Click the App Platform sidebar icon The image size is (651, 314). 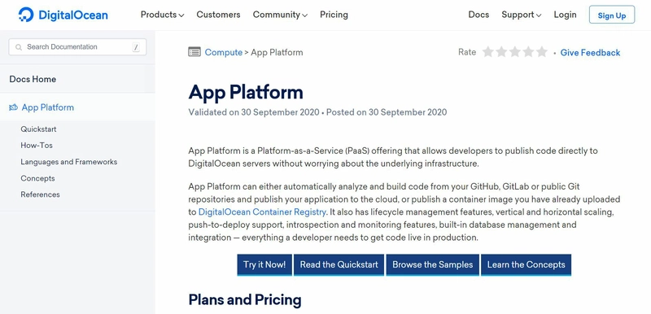pyautogui.click(x=13, y=107)
